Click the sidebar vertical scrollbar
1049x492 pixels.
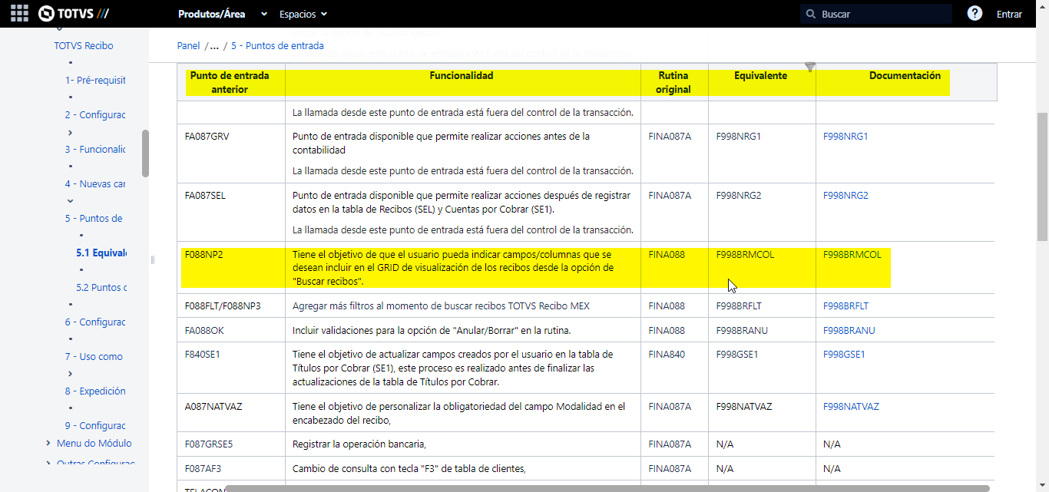pos(145,154)
